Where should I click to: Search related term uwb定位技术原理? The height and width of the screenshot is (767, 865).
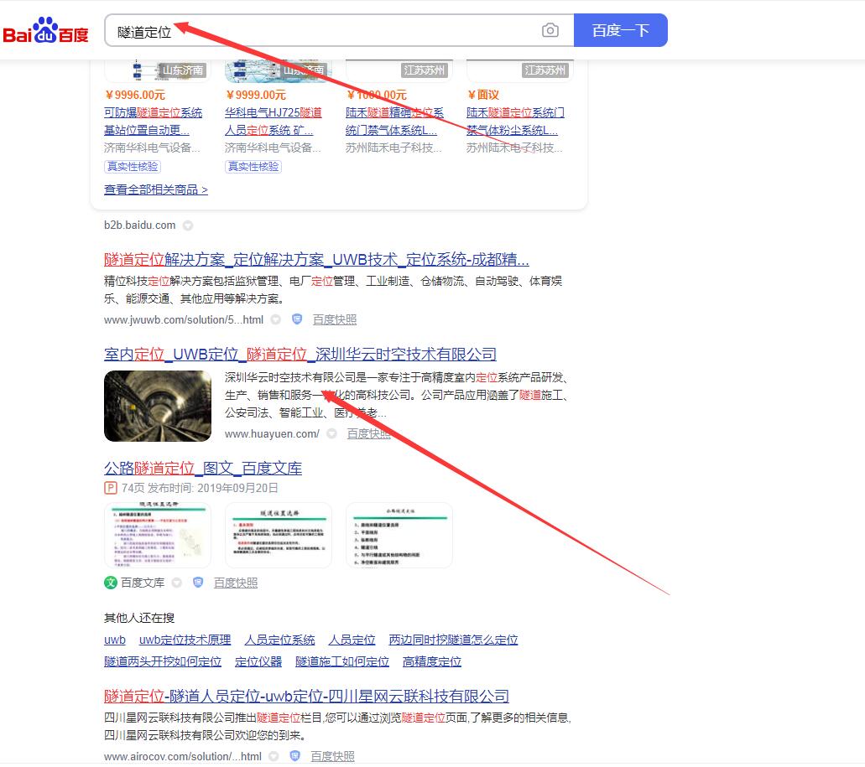click(185, 640)
